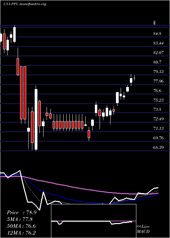The width and height of the screenshot is (170, 238).
Task: Click the 12MA : 76.2 readout
Action: click(21, 233)
